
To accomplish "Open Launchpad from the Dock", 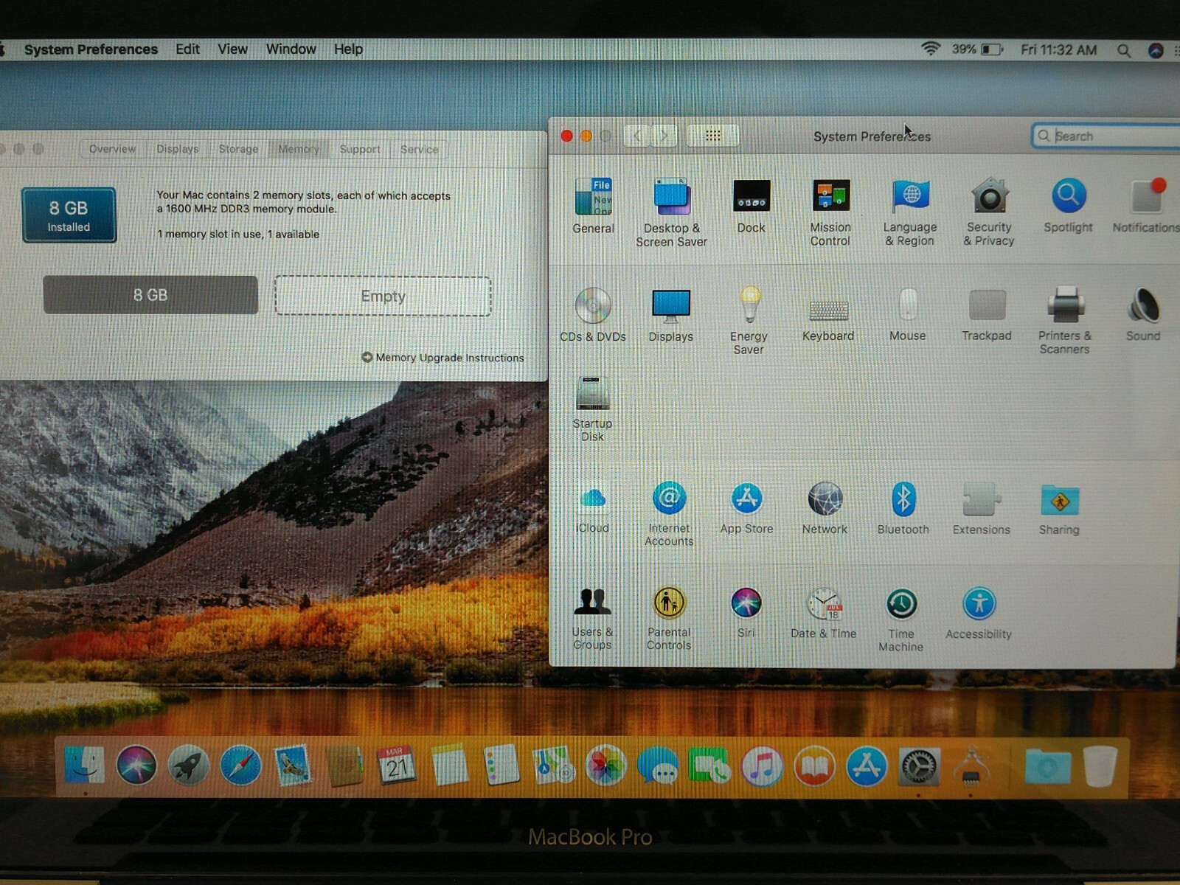I will coord(188,765).
